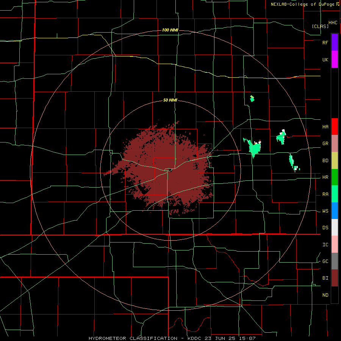This screenshot has width=341, height=341.
Task: Click the "BI" legend label
Action: (x=325, y=278)
